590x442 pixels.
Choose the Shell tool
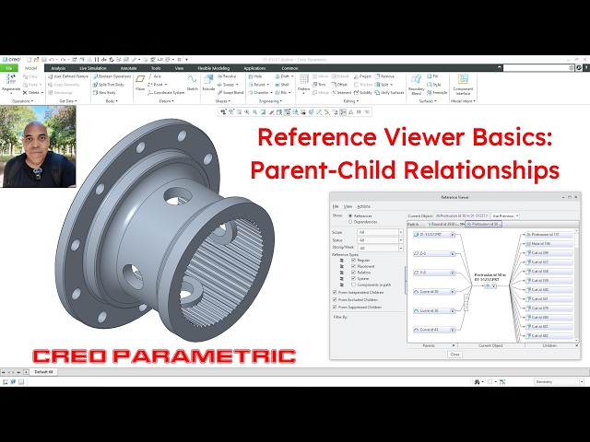coord(282,85)
